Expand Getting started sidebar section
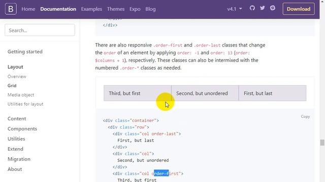This screenshot has height=182, width=325. (25, 52)
